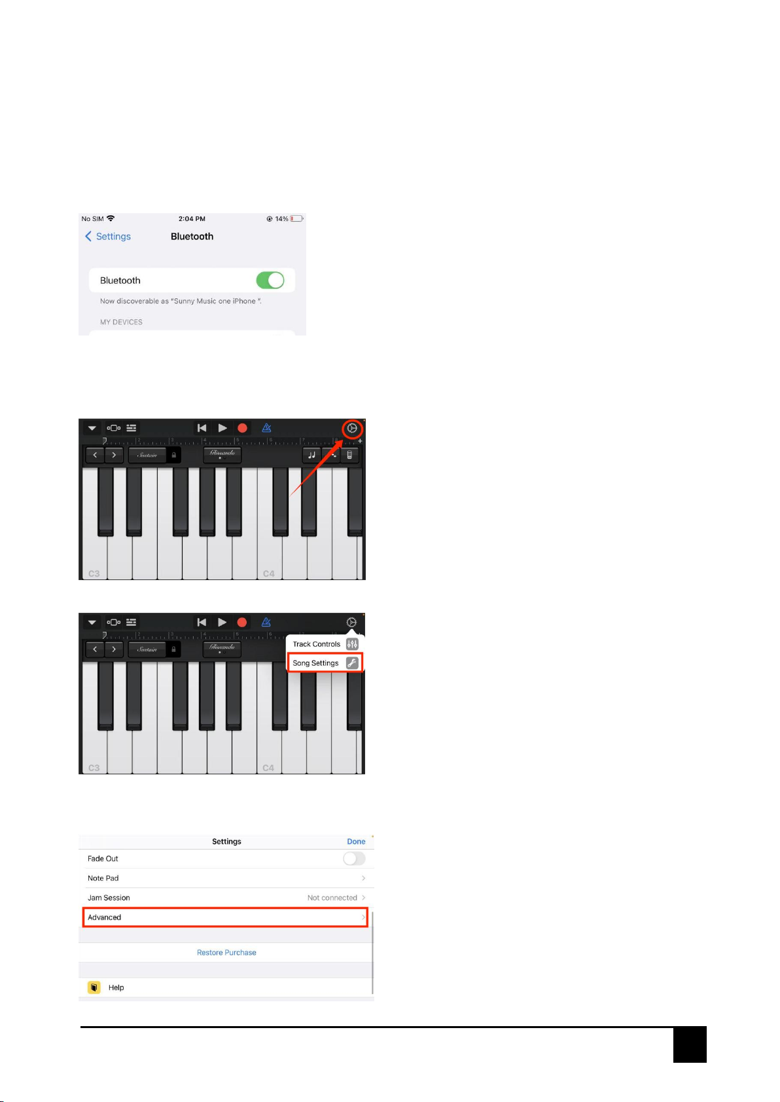Tap the plus icon at ruler's end

360,441
